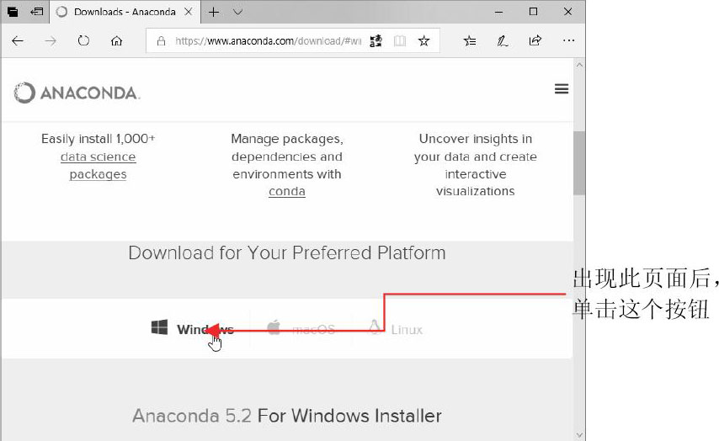Click the Windows logo icon
719x441 pixels.
(x=160, y=327)
